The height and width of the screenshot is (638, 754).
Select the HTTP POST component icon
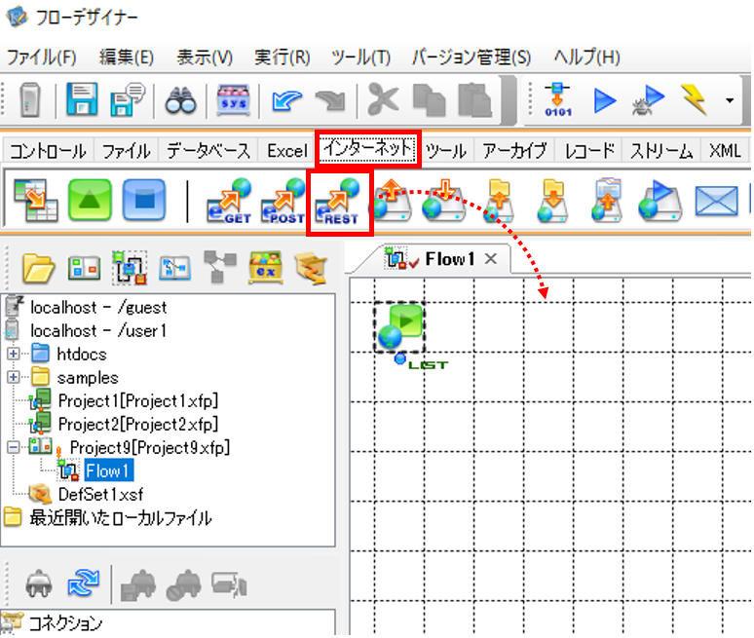283,201
